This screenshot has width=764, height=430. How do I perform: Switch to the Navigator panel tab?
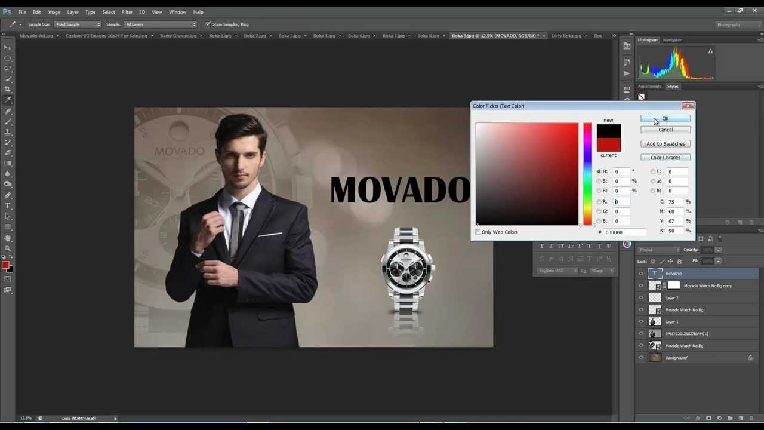point(672,40)
